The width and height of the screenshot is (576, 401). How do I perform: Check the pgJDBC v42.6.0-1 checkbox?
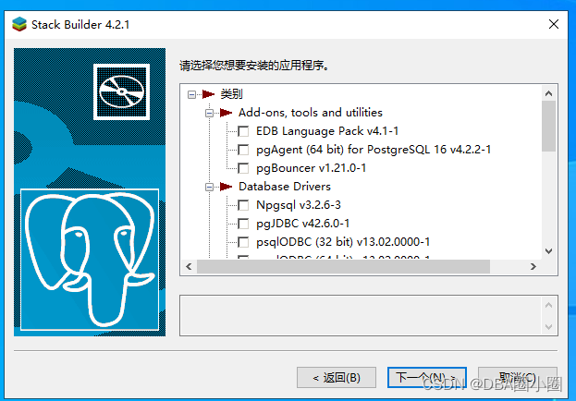click(x=243, y=224)
